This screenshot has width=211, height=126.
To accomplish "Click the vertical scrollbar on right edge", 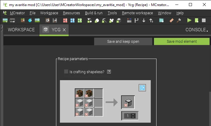I will [210, 109].
